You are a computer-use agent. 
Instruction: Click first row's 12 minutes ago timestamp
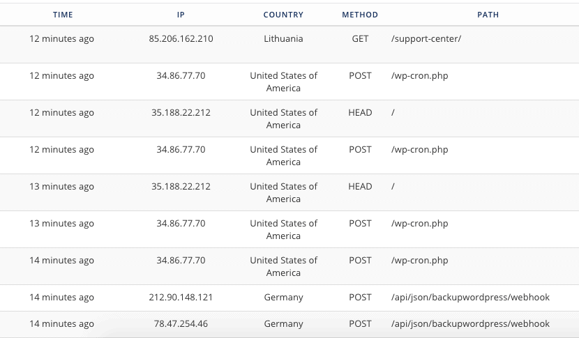61,39
